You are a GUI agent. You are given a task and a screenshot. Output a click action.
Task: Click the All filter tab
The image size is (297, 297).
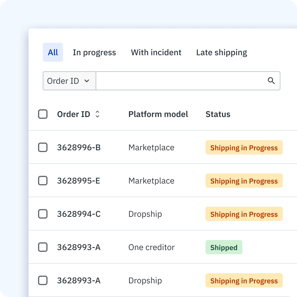(x=53, y=52)
